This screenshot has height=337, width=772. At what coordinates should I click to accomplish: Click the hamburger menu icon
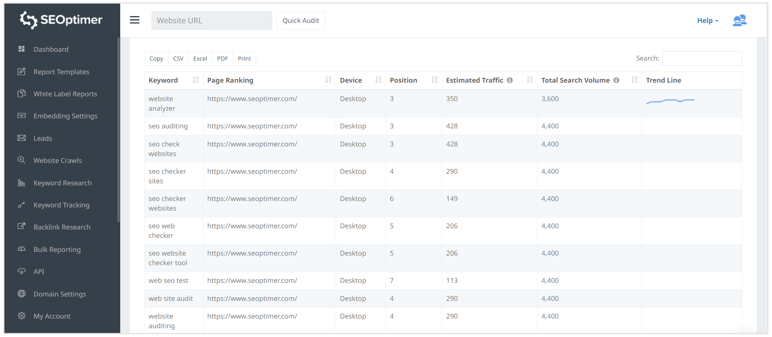point(135,20)
